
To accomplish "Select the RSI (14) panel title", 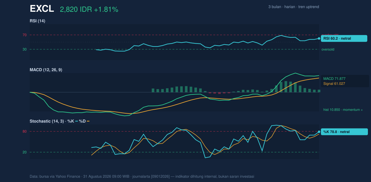I will [37, 21].
